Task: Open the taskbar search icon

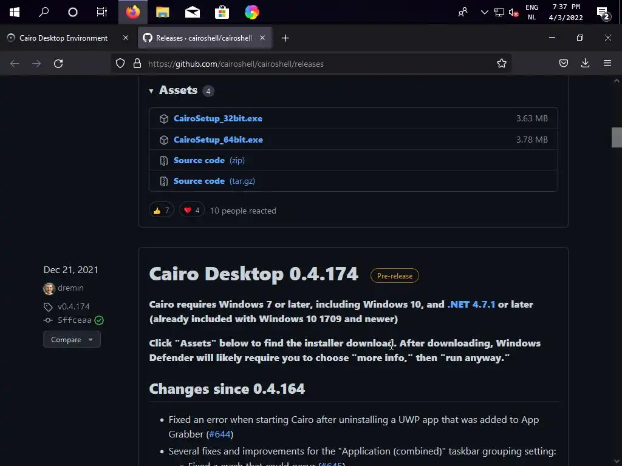Action: pos(44,12)
